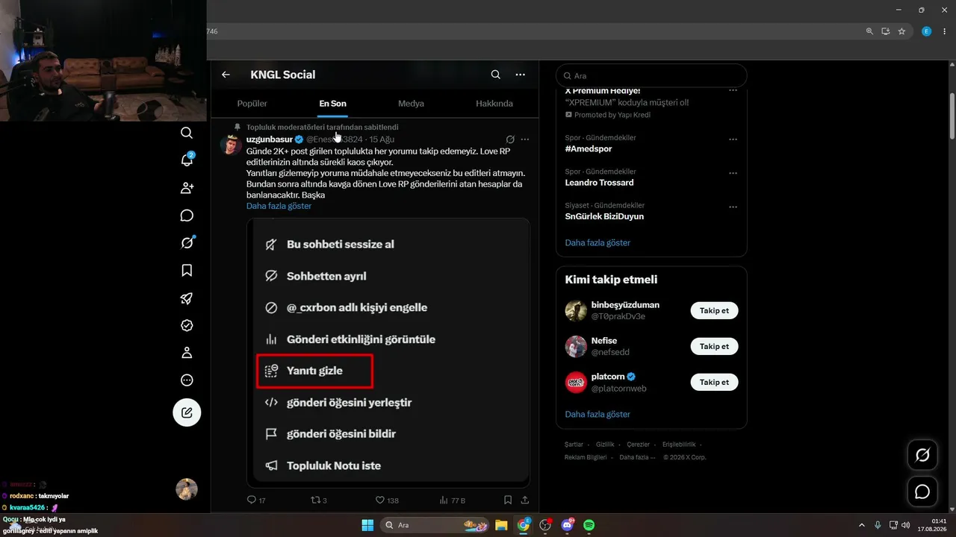Open Grok from the left sidebar
Image resolution: width=956 pixels, height=537 pixels.
tap(187, 243)
